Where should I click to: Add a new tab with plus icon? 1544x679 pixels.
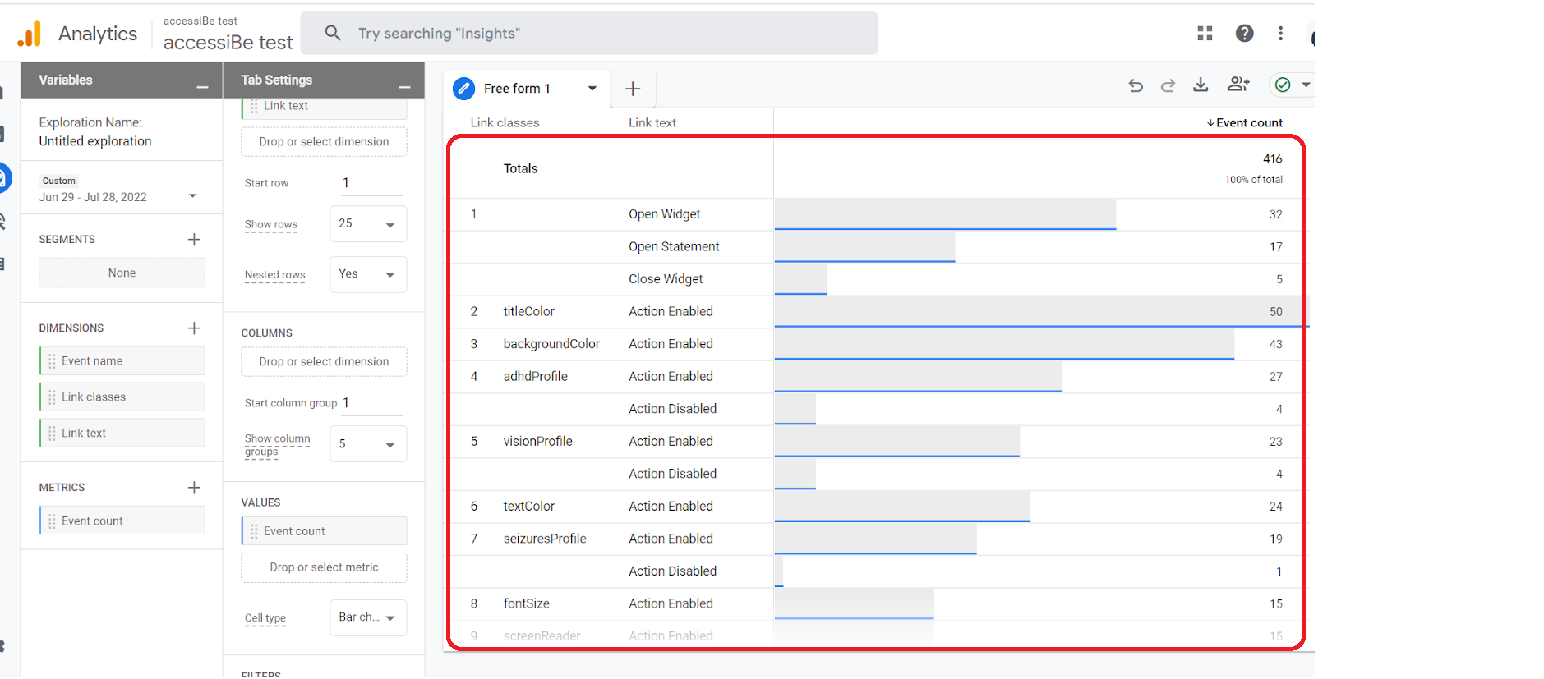(633, 89)
